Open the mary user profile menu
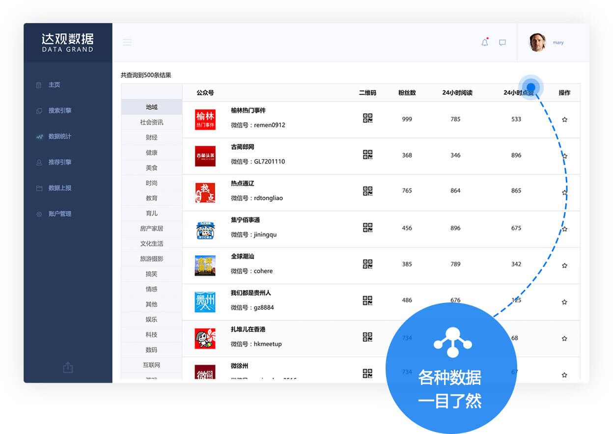 (x=546, y=43)
